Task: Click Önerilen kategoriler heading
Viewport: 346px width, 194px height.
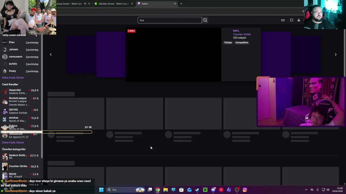Action: click(x=14, y=149)
